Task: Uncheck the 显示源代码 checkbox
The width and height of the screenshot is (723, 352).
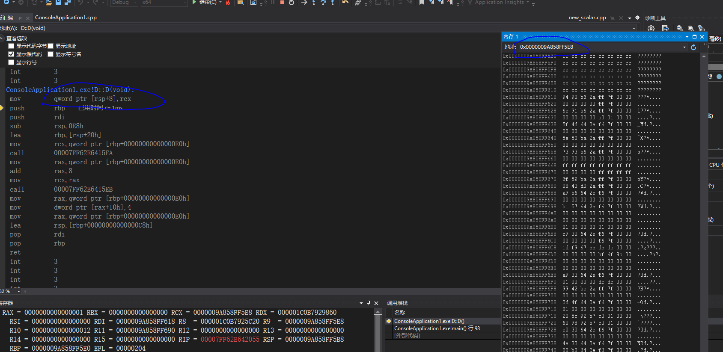Action: [x=12, y=54]
